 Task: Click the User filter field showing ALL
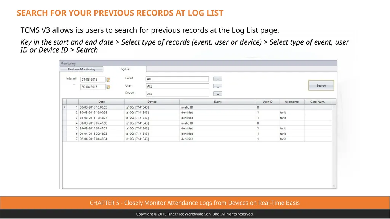[177, 86]
